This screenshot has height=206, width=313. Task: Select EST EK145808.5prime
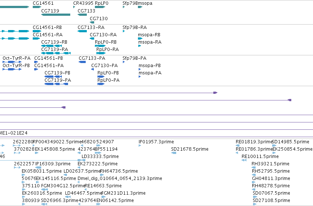55,149
